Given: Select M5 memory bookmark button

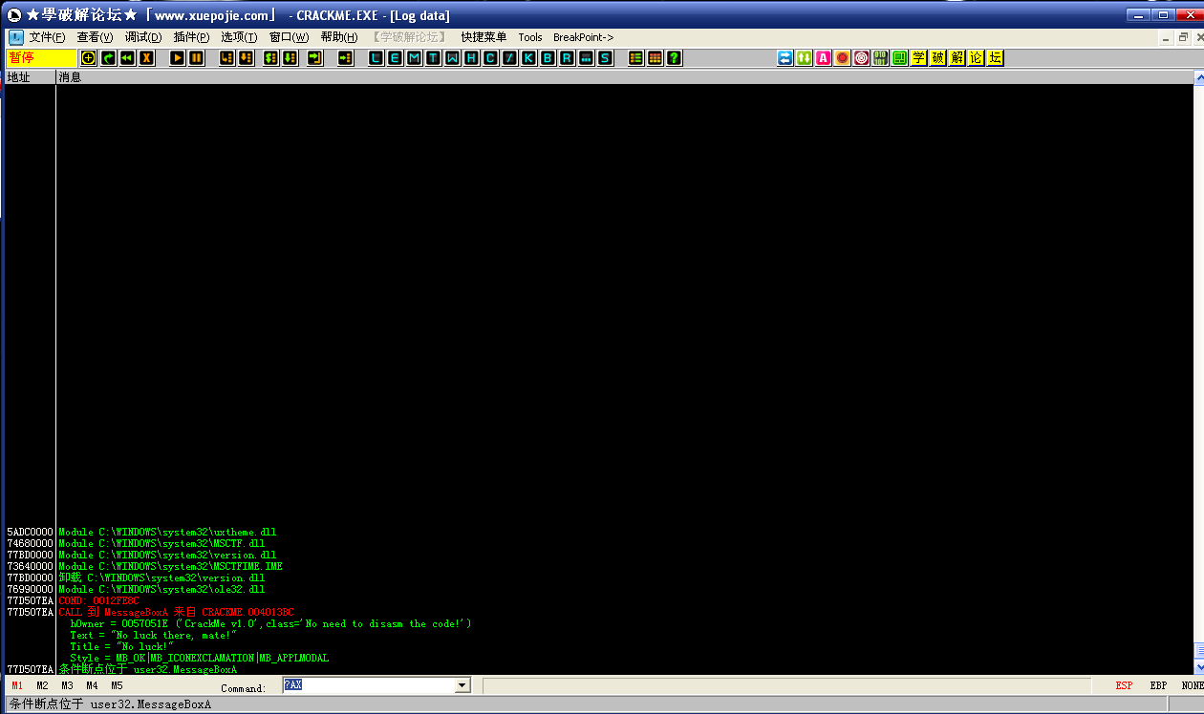Looking at the screenshot, I should coord(117,685).
